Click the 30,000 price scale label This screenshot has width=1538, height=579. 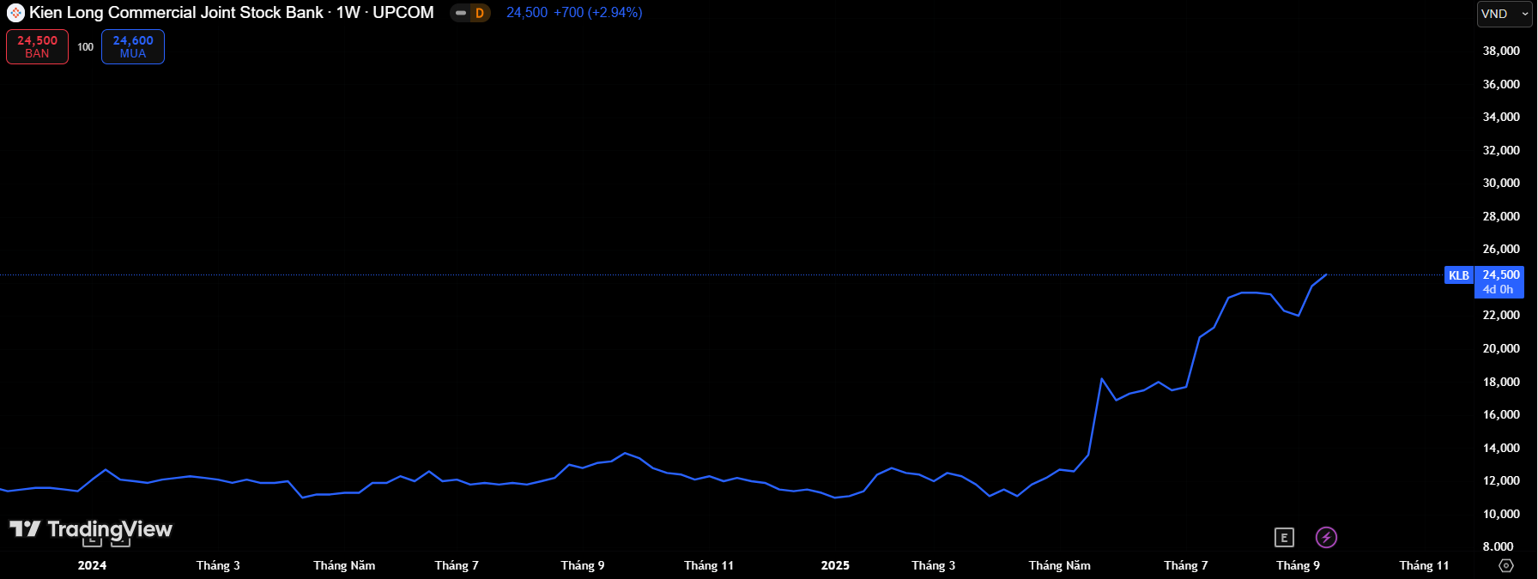tap(1500, 183)
